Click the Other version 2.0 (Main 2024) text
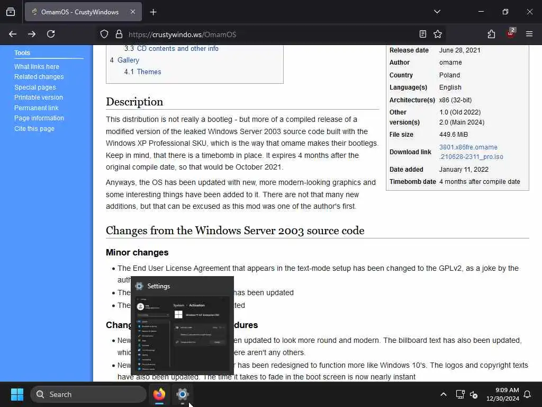This screenshot has width=542, height=407. [462, 122]
